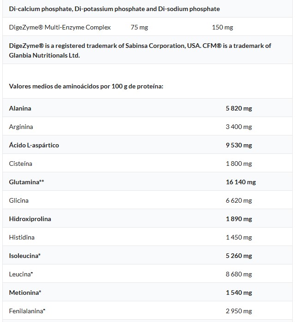Viewport: 295px width, 322px height.
Task: Click the DigeZyme® Multi-Enzyme Complex label
Action: coord(60,27)
